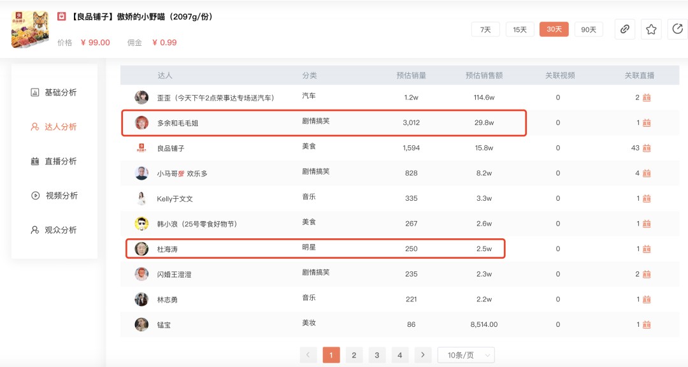Open 杜海涛's avatar
Image resolution: width=688 pixels, height=367 pixels.
[x=141, y=249]
